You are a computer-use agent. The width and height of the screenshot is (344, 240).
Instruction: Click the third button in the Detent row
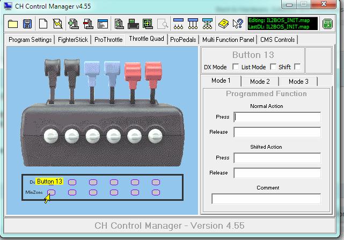coord(93,182)
